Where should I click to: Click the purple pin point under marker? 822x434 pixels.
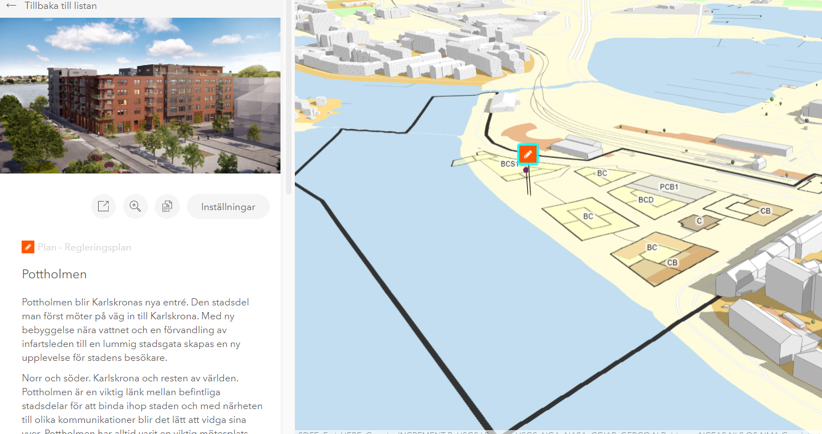(x=526, y=170)
